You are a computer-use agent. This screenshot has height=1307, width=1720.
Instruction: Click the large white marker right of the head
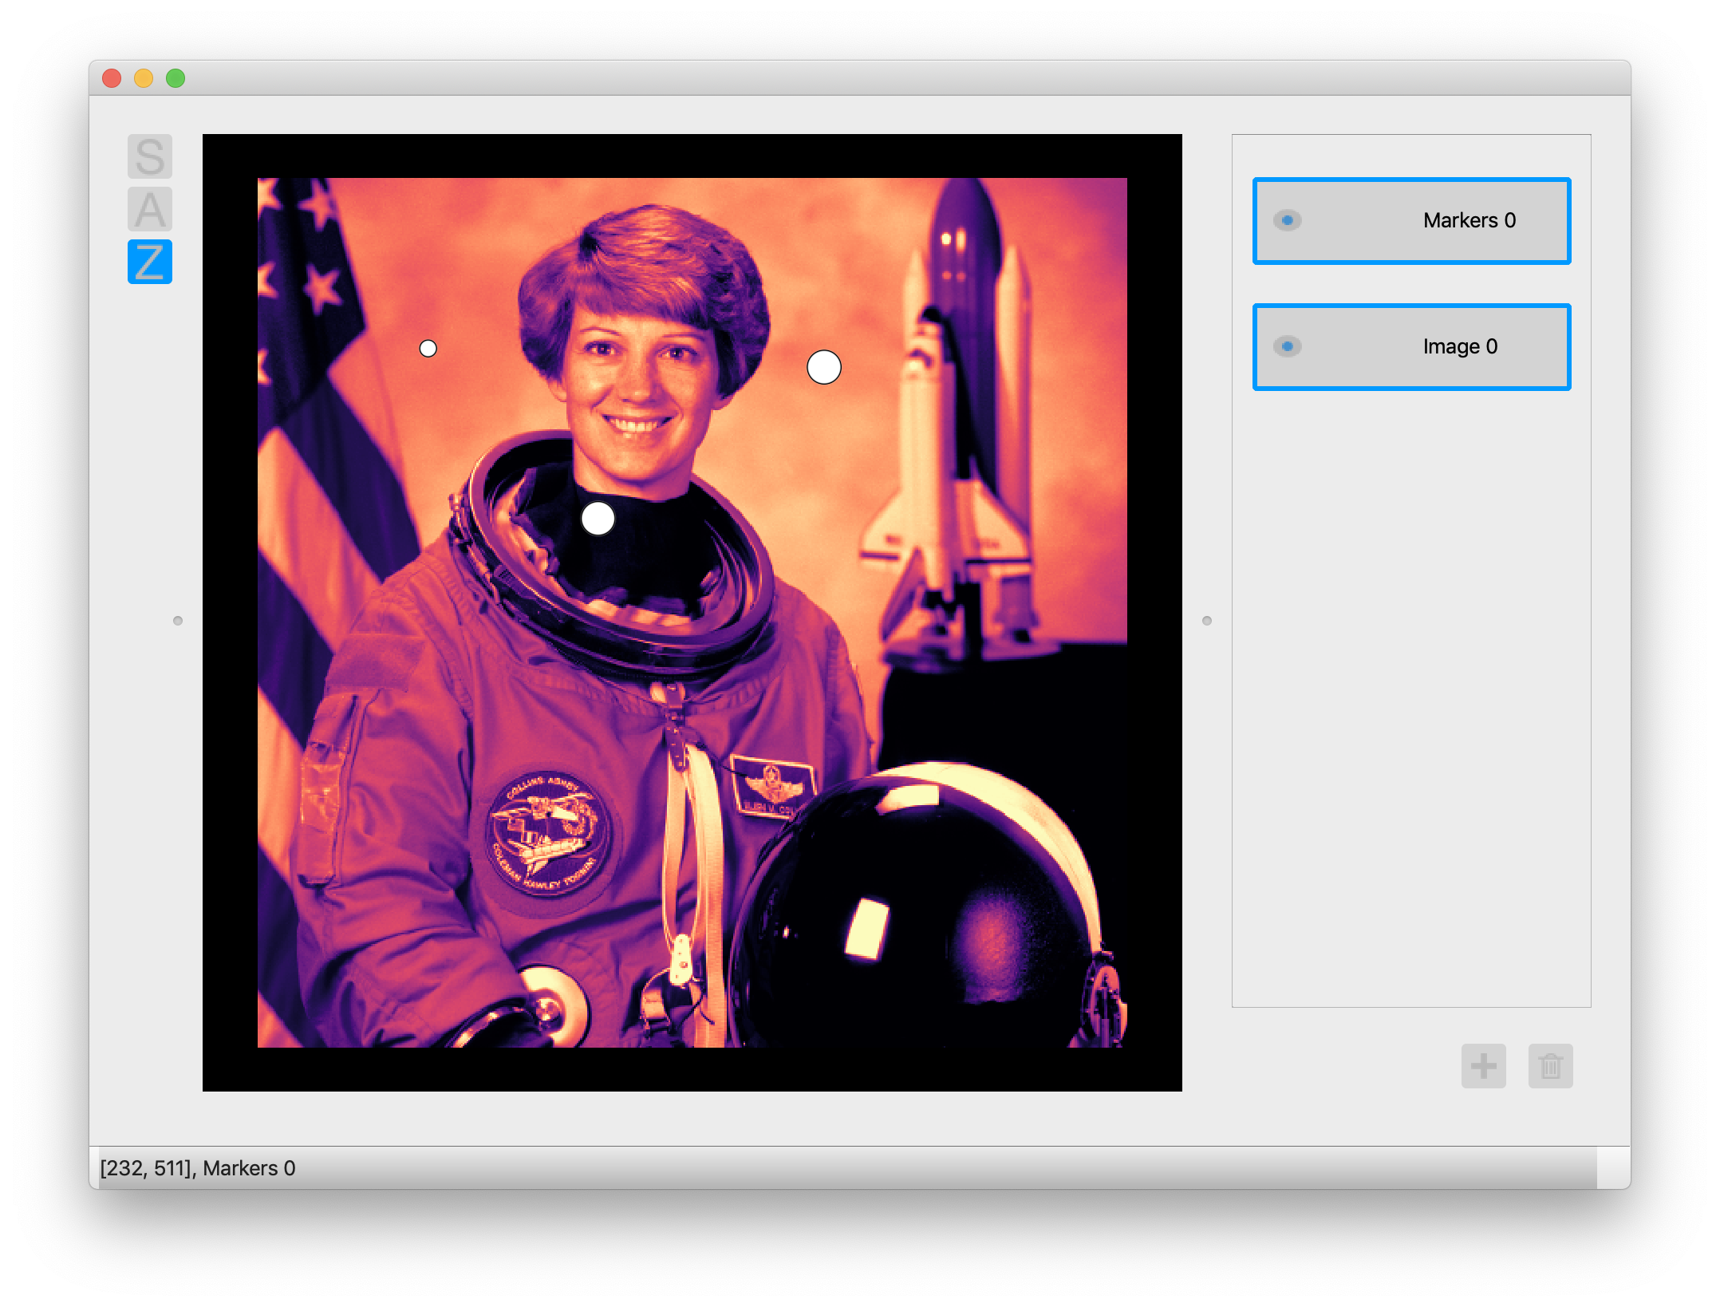click(824, 367)
